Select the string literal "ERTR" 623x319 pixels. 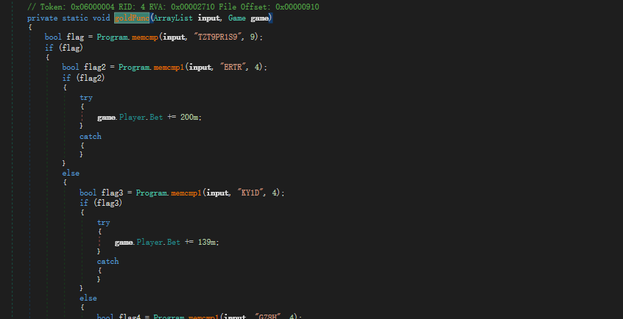coord(233,67)
